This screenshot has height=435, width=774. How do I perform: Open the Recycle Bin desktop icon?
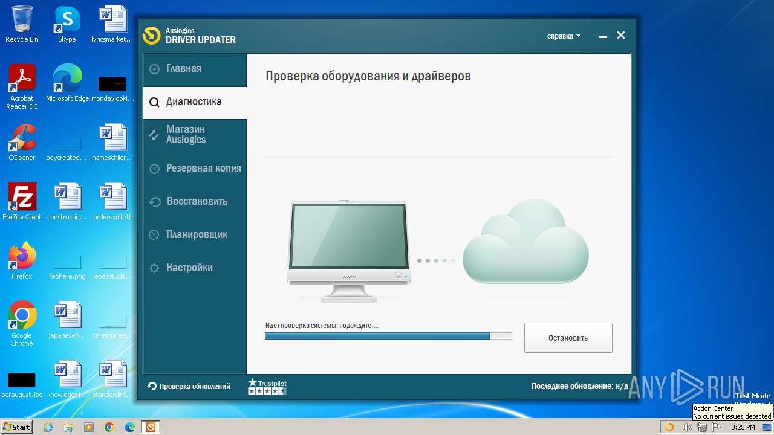pyautogui.click(x=22, y=24)
